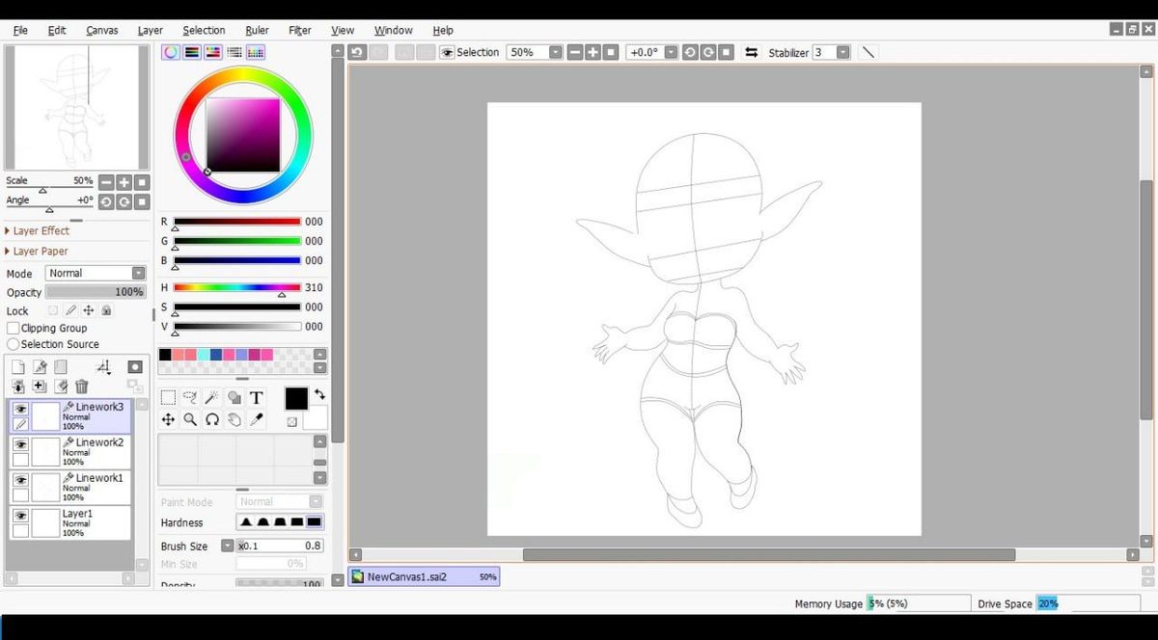Flip canvas view horizontally icon

[x=751, y=52]
